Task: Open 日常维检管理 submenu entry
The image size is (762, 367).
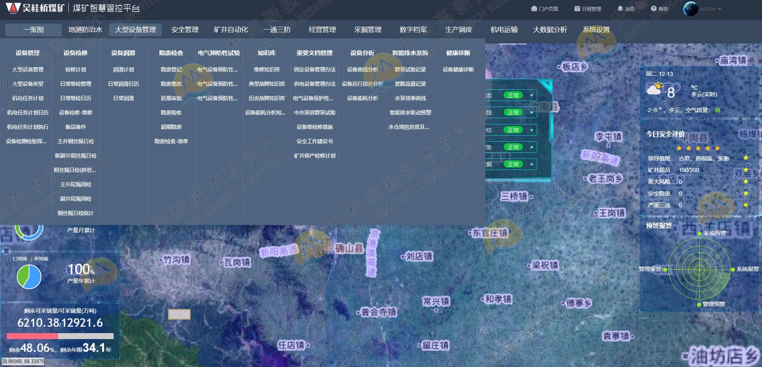Action: point(76,84)
